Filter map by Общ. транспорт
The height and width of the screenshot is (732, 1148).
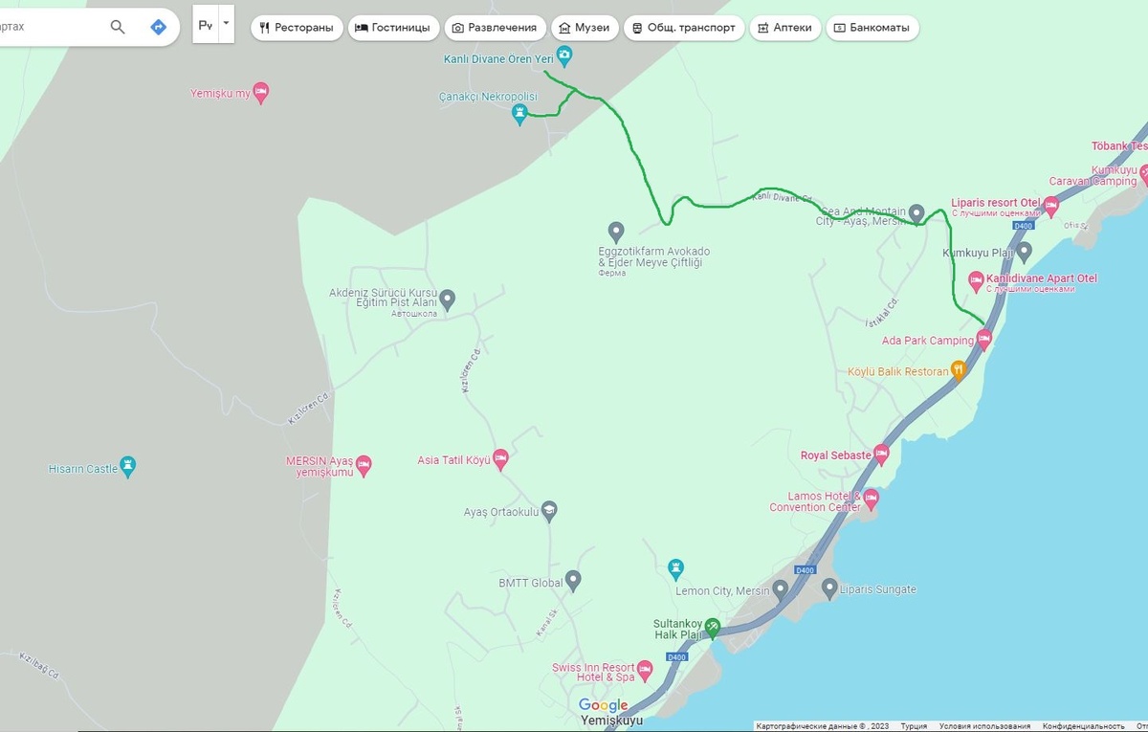[684, 28]
